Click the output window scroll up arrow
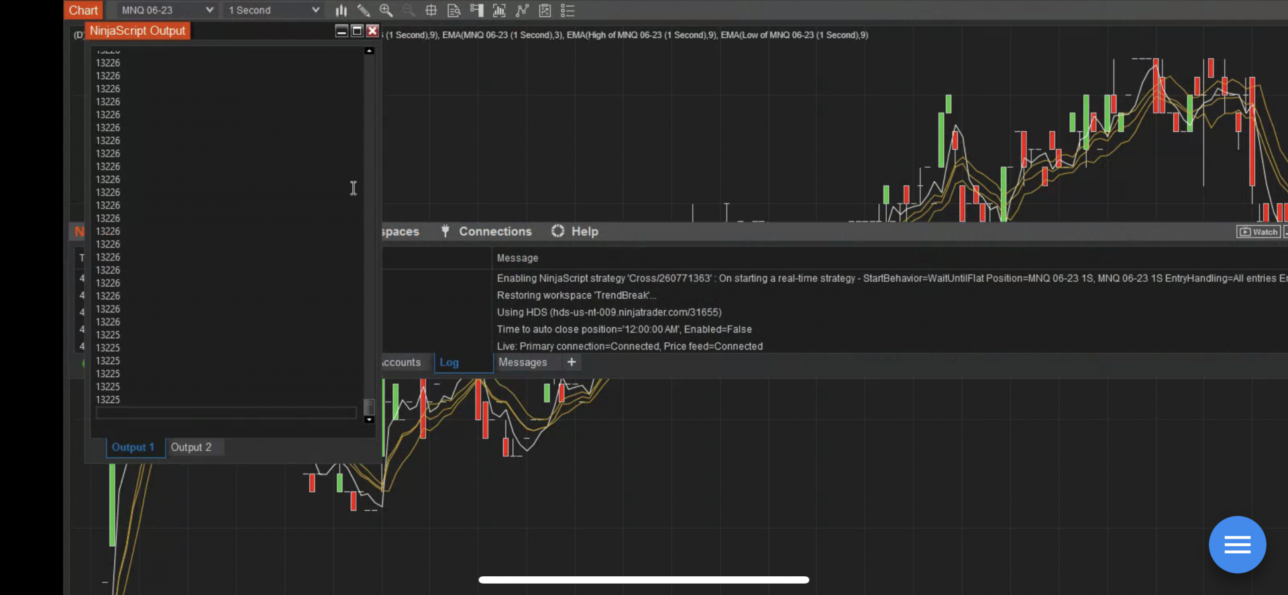 [369, 50]
